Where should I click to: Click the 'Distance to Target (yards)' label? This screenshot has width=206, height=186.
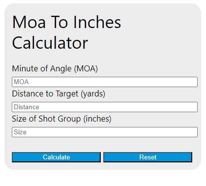pyautogui.click(x=59, y=94)
